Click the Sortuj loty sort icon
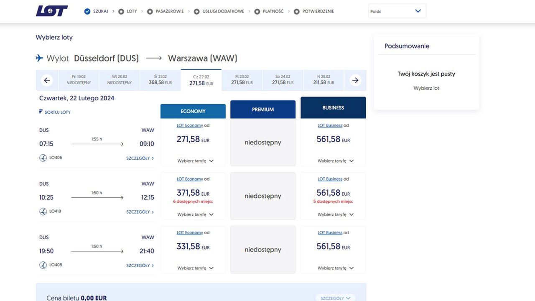 41,112
